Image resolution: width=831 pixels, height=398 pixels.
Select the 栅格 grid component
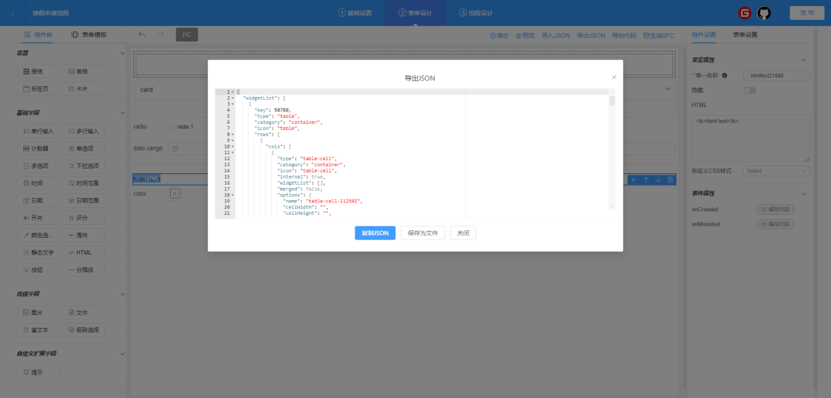tap(34, 72)
